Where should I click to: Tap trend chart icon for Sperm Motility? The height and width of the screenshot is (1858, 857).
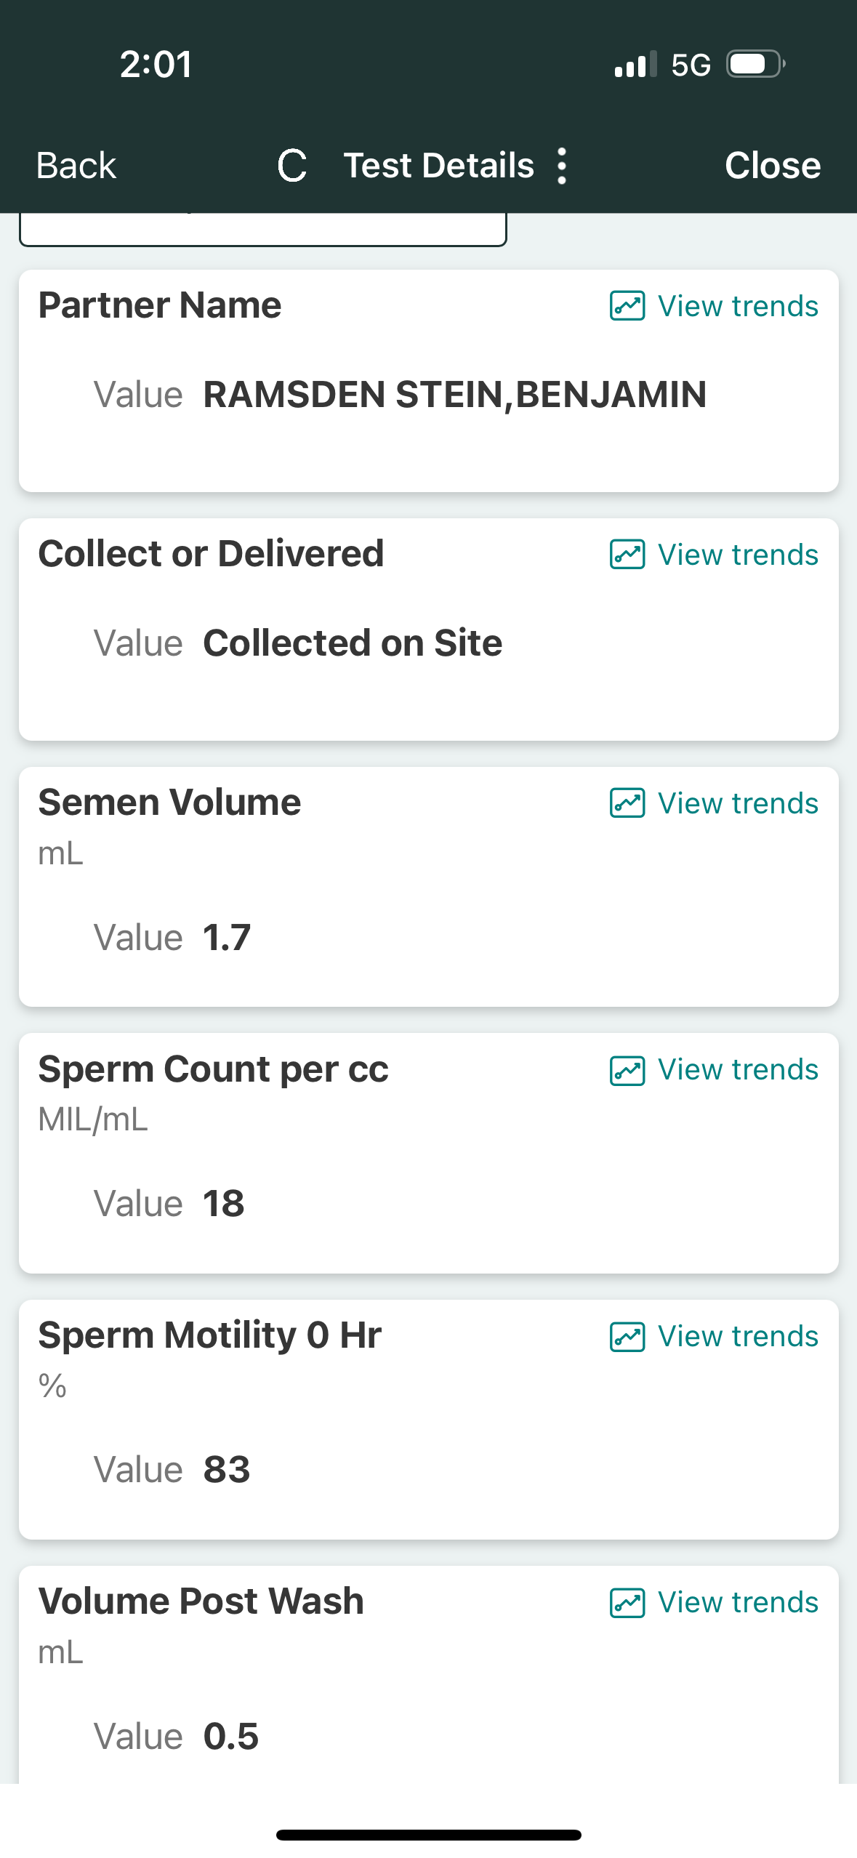[x=627, y=1337]
